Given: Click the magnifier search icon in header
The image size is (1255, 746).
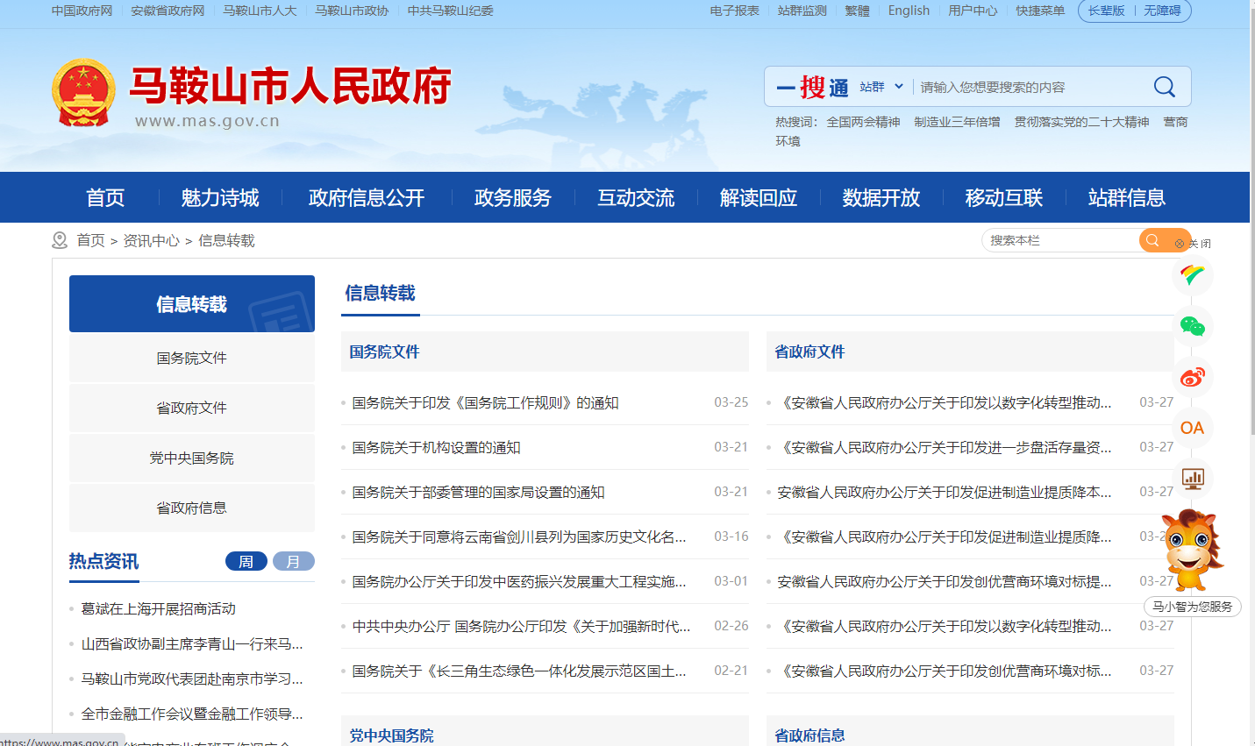Looking at the screenshot, I should coord(1164,87).
